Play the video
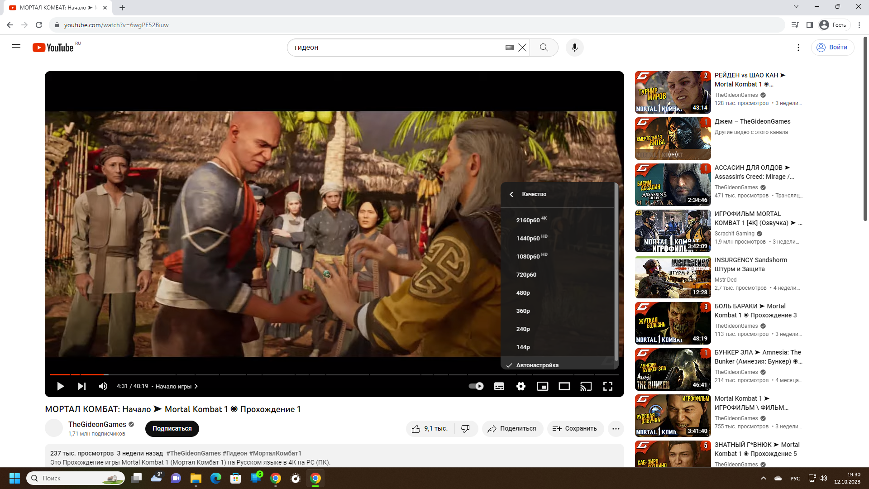This screenshot has width=869, height=489. click(60, 386)
